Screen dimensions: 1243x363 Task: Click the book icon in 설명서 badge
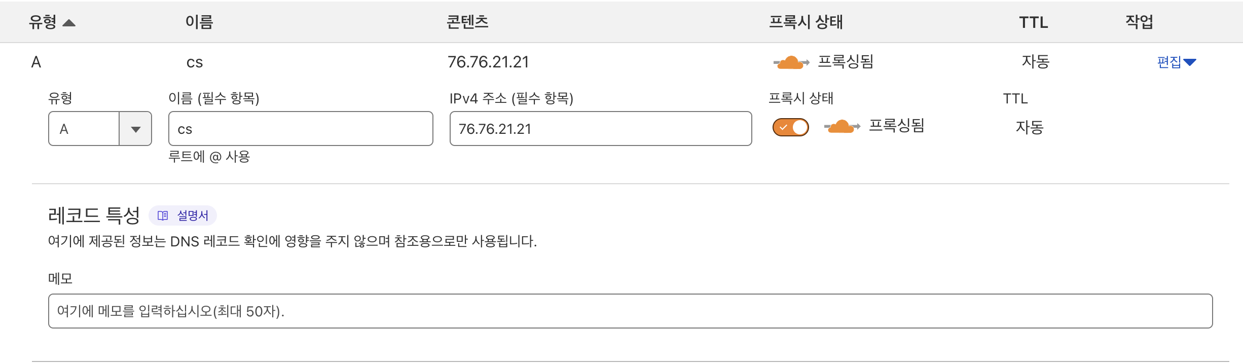click(x=163, y=216)
